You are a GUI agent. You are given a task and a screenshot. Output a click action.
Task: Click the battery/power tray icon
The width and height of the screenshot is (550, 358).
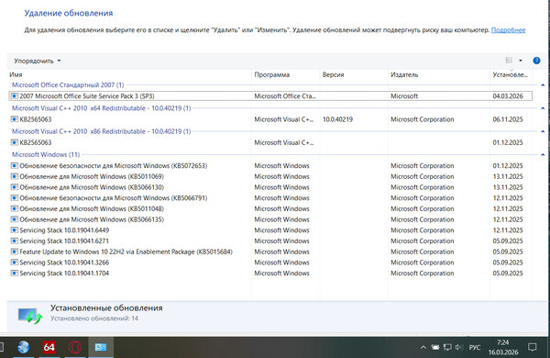435,347
